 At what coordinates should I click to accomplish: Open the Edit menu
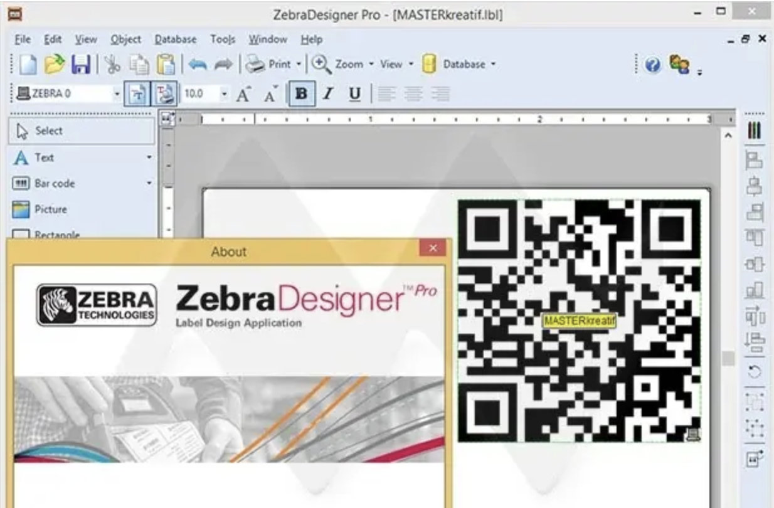click(x=53, y=40)
